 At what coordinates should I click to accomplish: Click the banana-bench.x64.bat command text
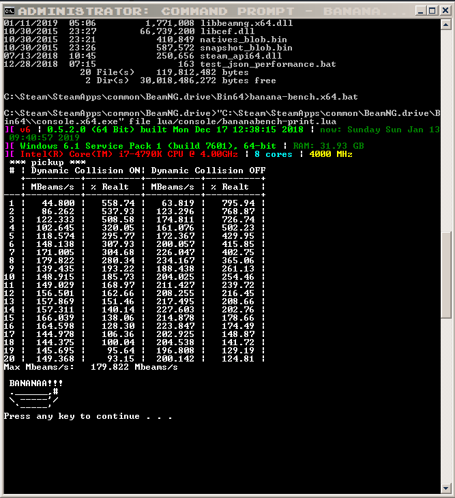(304, 97)
